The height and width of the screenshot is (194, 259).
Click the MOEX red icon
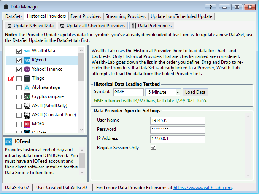point(27,124)
